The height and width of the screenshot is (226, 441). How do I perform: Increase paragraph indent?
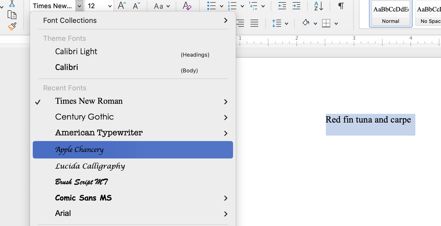pyautogui.click(x=296, y=6)
